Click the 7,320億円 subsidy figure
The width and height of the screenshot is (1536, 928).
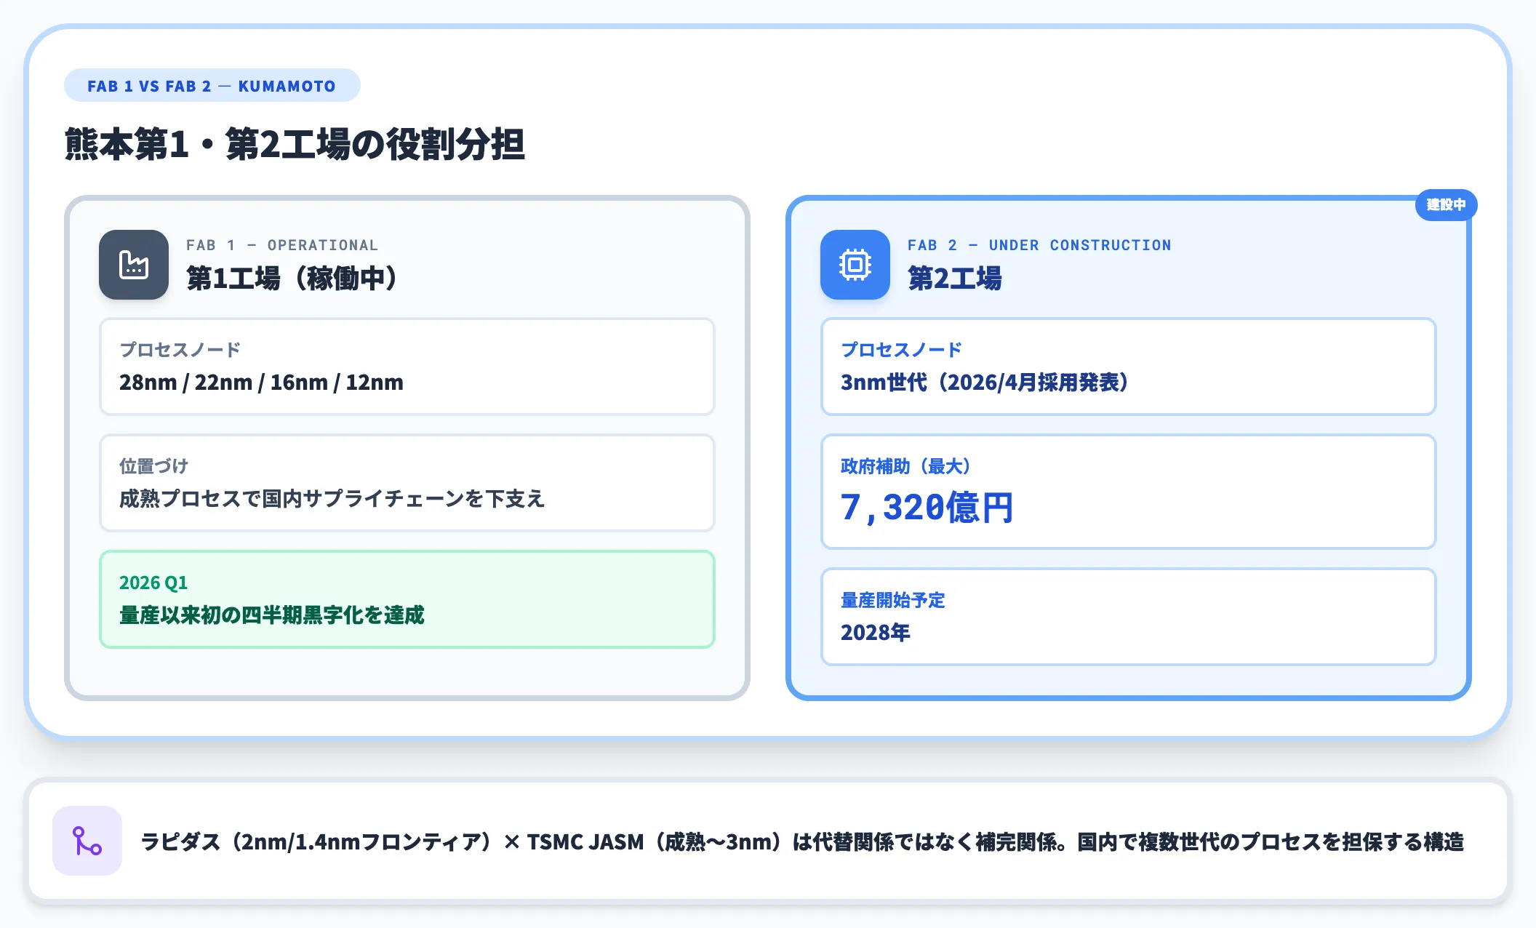[x=927, y=507]
